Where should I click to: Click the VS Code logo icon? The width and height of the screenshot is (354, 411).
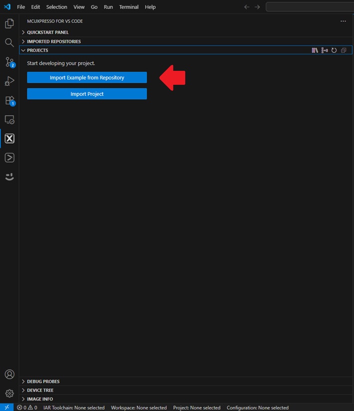coord(7,7)
